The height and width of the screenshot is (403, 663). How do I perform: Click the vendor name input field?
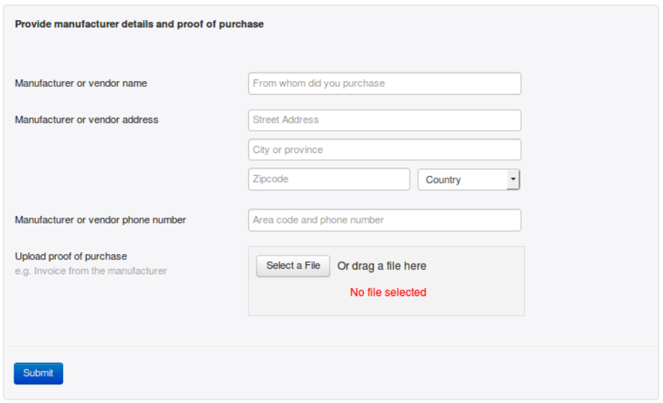pos(385,83)
